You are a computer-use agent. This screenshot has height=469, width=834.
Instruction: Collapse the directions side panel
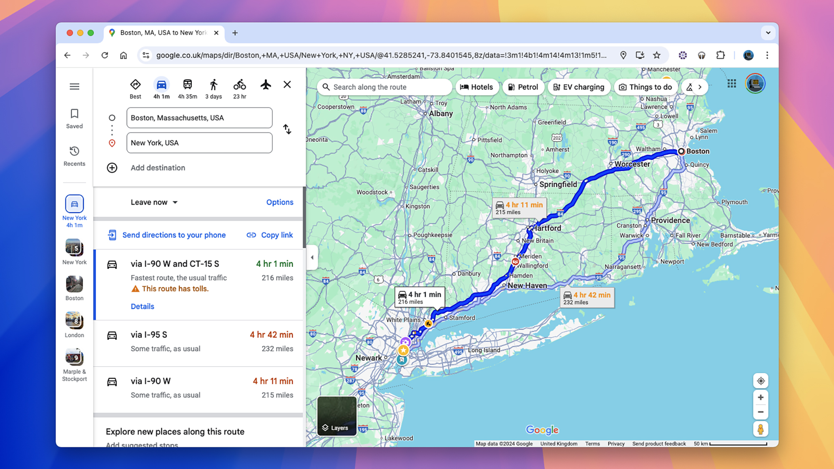312,257
